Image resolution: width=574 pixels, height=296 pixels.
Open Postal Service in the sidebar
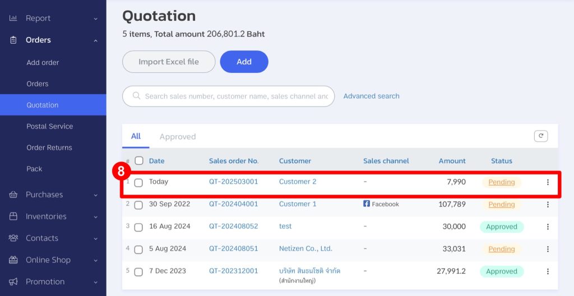pos(50,126)
